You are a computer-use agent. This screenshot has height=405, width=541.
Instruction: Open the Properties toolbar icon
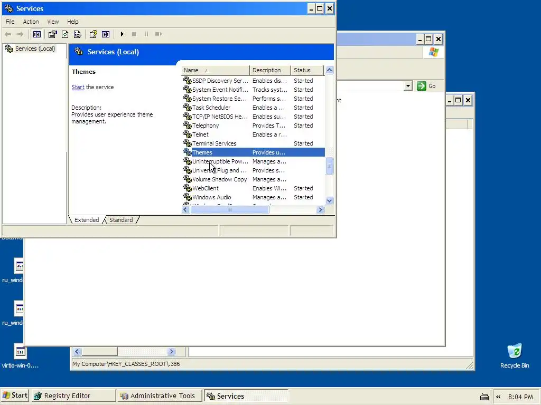pyautogui.click(x=52, y=34)
